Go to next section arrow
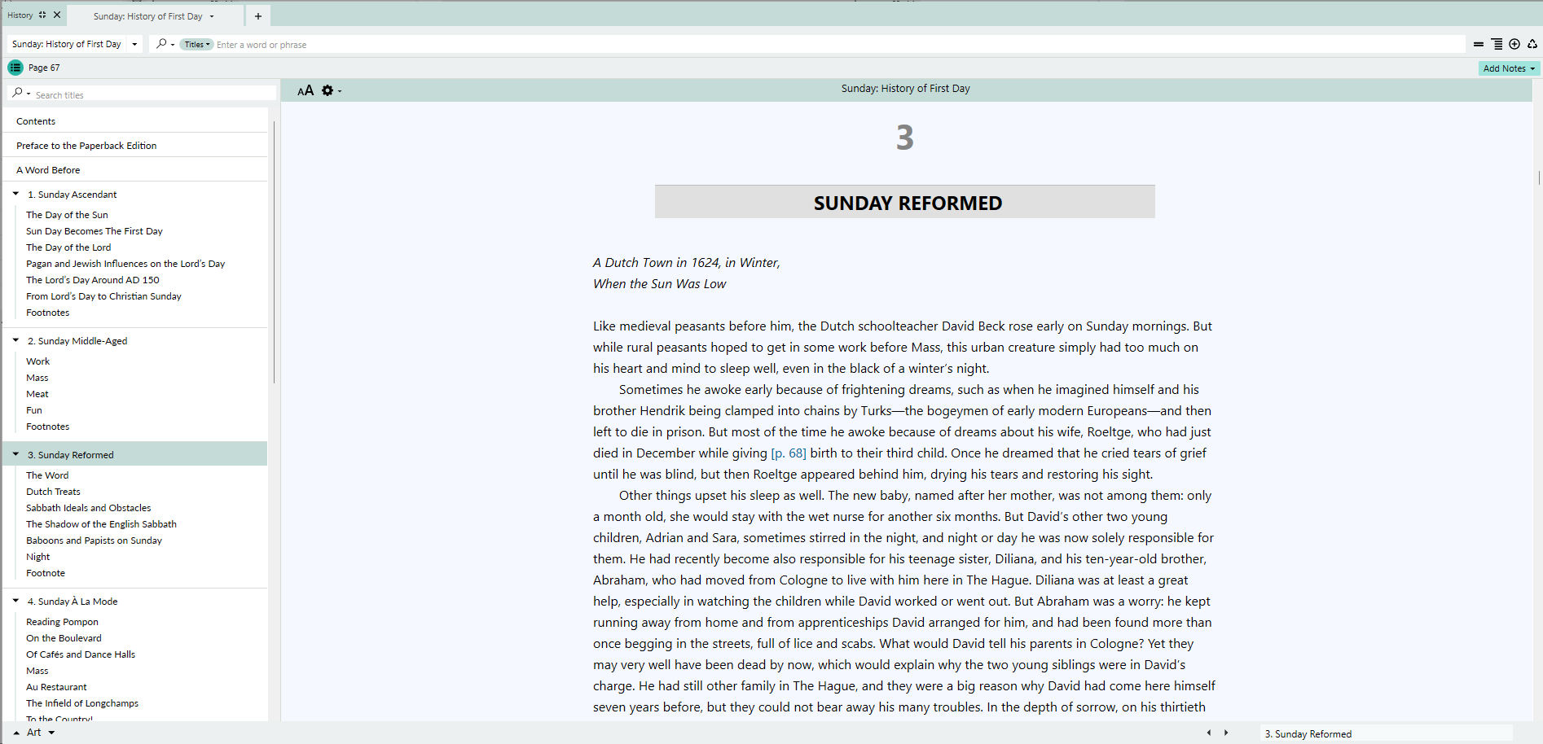Image resolution: width=1543 pixels, height=744 pixels. [x=1226, y=733]
